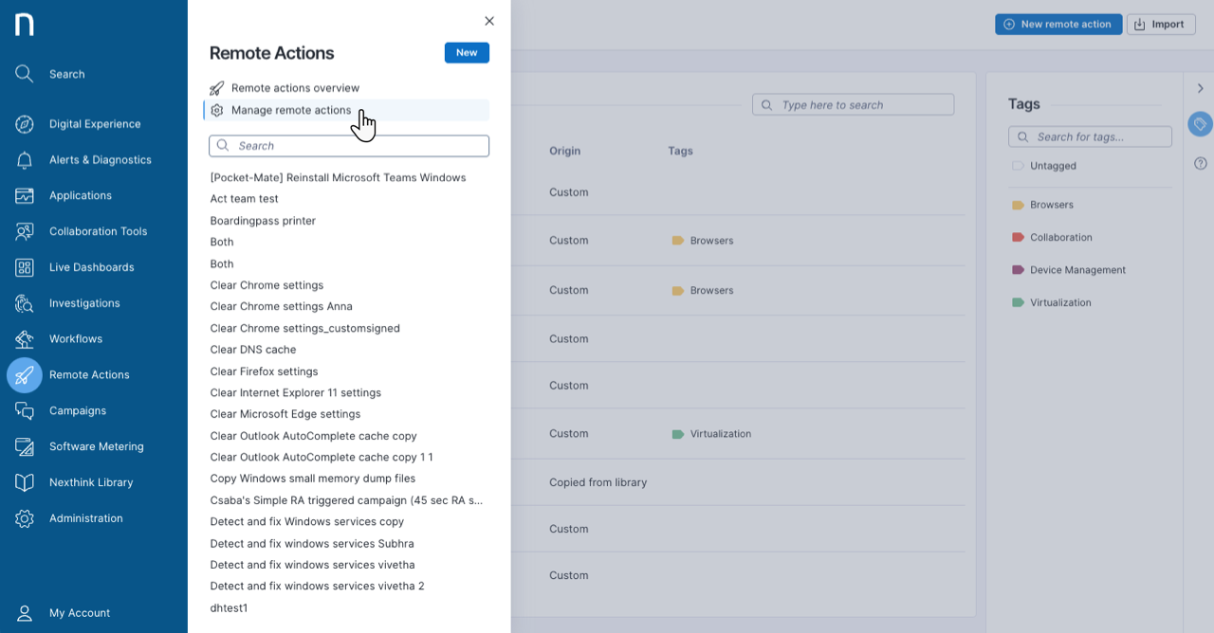
Task: Click the help question mark icon
Action: [1200, 164]
